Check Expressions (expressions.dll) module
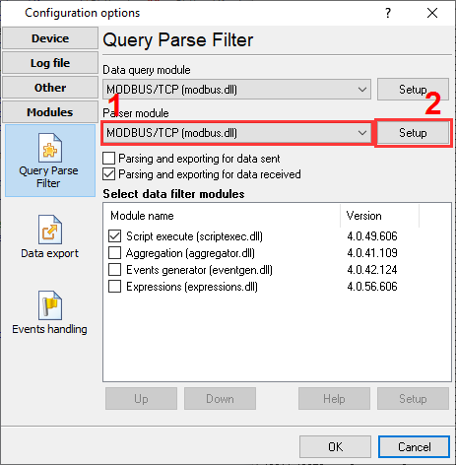The width and height of the screenshot is (456, 465). [x=114, y=287]
